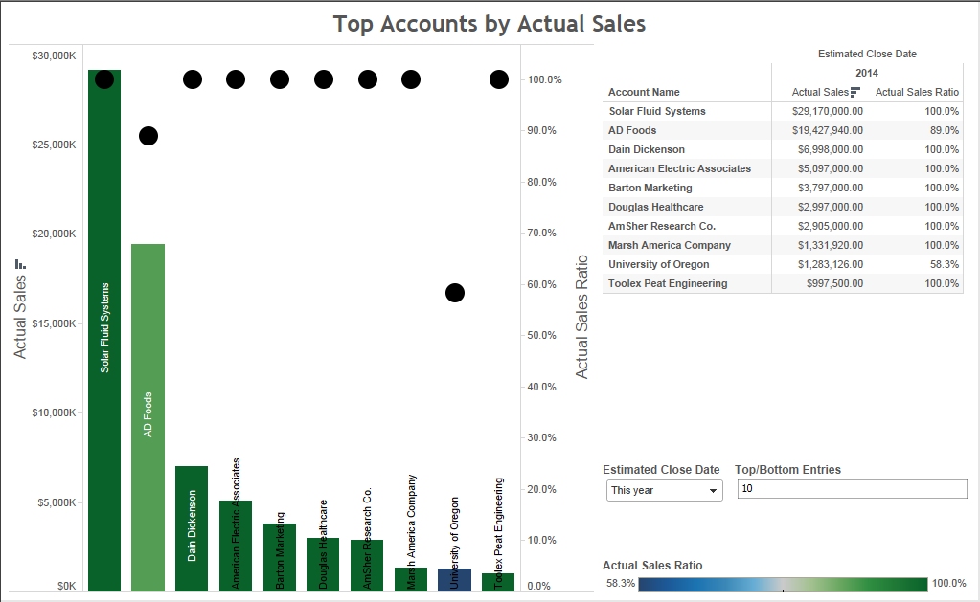Image resolution: width=980 pixels, height=602 pixels.
Task: Click the 89.0% ratio cell
Action: coord(945,130)
